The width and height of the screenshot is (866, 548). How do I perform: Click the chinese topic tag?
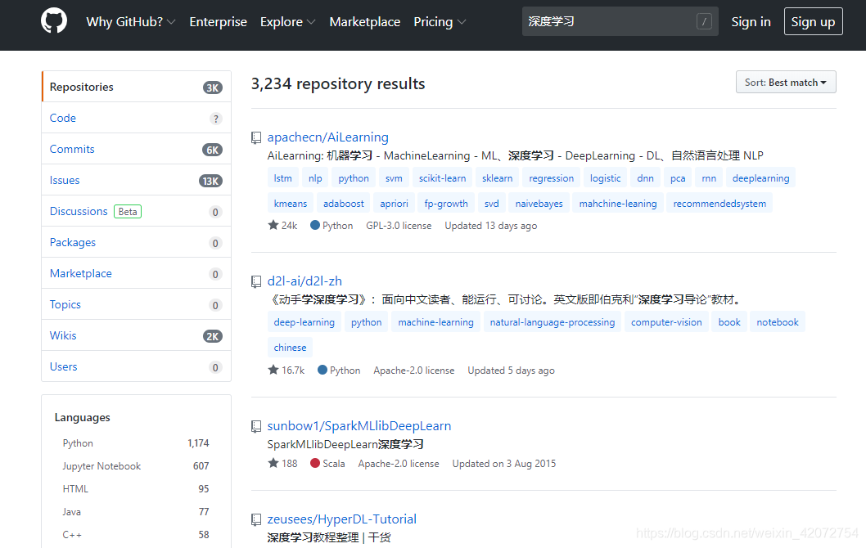(x=290, y=347)
